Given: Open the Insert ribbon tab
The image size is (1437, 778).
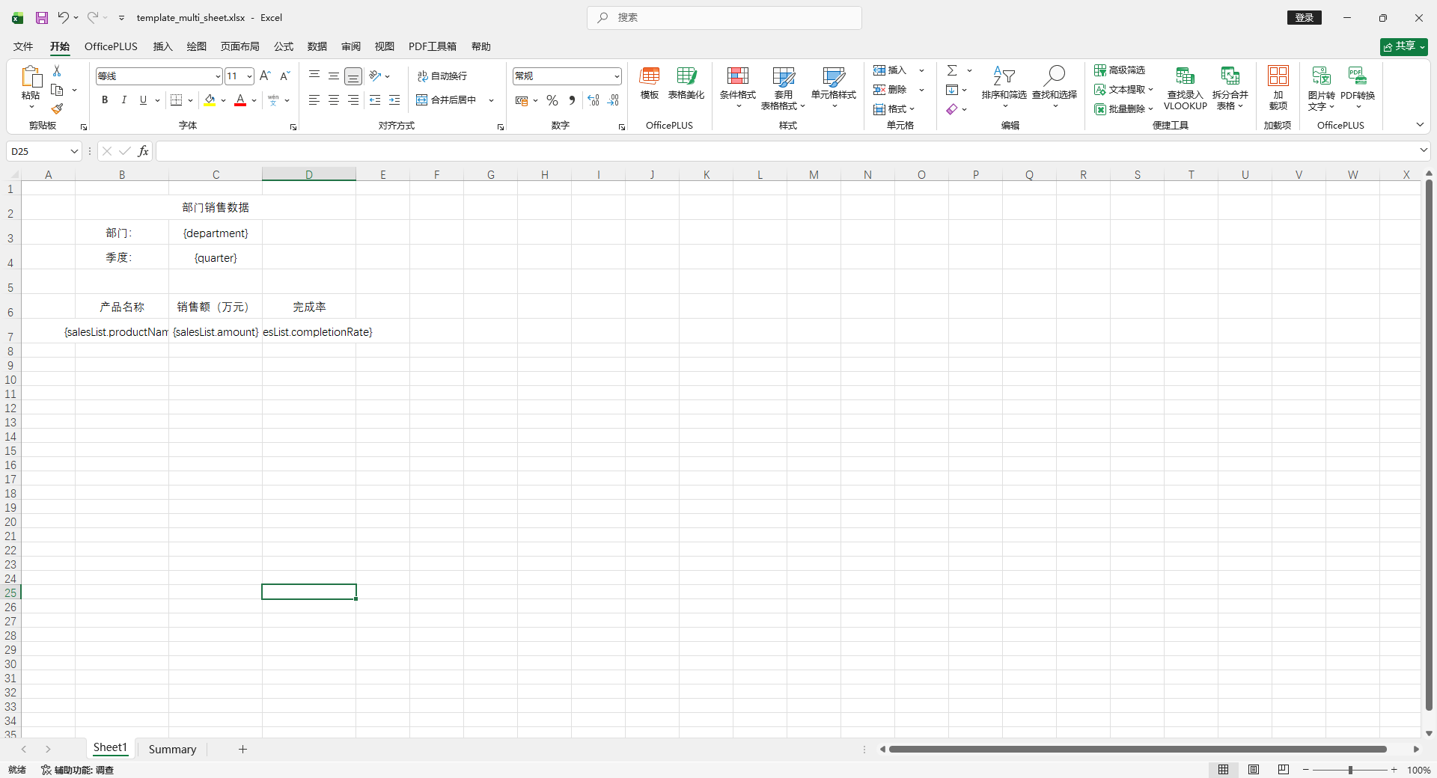Looking at the screenshot, I should [162, 46].
